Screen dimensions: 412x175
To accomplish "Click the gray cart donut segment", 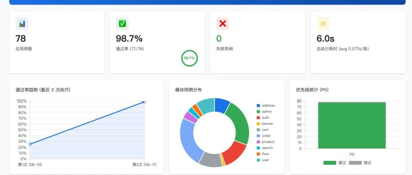I will 211,159.
